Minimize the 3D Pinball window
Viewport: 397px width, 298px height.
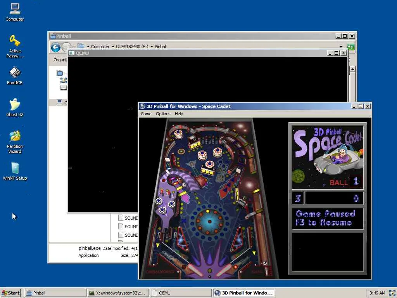click(354, 106)
